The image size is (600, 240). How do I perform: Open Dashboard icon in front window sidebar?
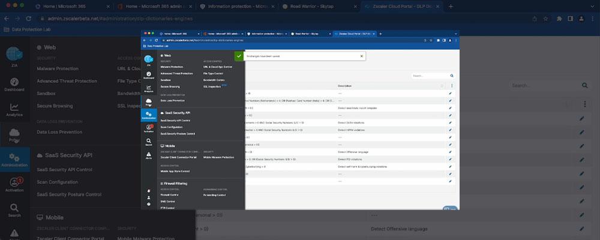click(x=148, y=75)
